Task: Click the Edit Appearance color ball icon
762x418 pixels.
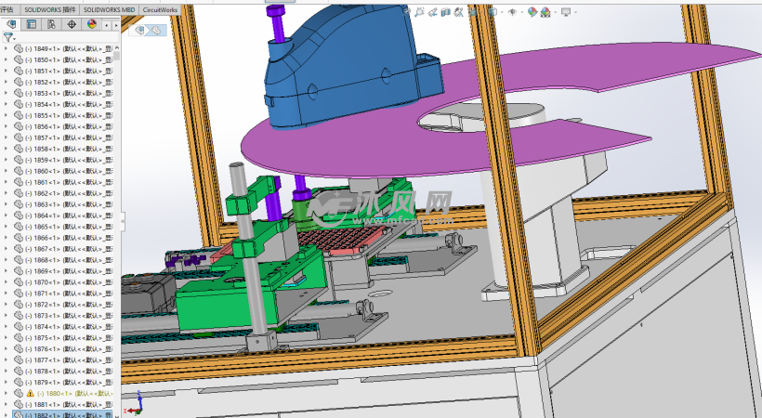Action: coord(532,12)
